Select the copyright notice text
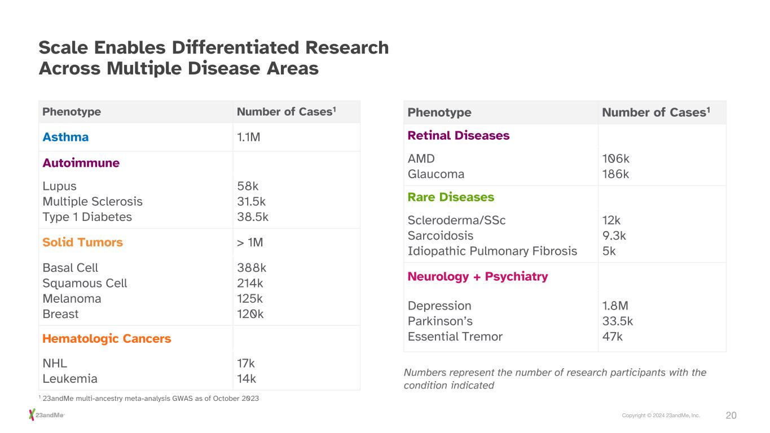Viewport: 770px width, 433px height. 661,416
